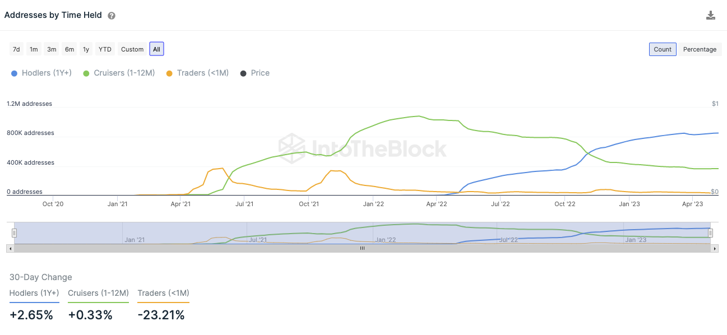Select the 7d time range
This screenshot has width=727, height=335.
click(16, 49)
